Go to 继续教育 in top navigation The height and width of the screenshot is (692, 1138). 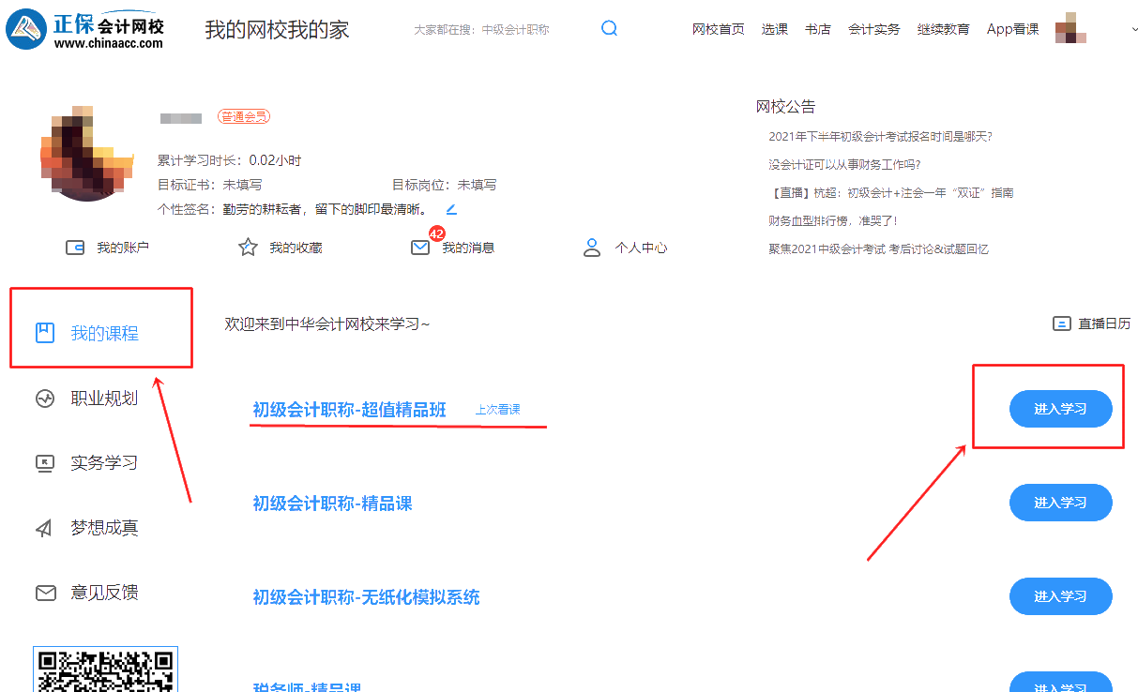[x=943, y=29]
